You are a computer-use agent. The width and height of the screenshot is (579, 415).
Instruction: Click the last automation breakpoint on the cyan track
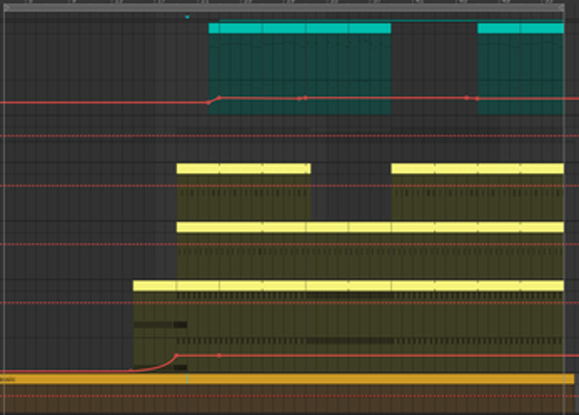[x=478, y=98]
